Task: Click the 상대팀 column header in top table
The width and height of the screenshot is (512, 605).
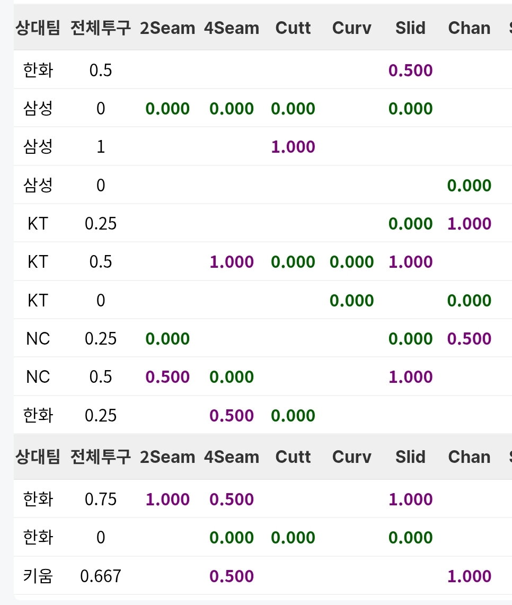Action: (38, 28)
